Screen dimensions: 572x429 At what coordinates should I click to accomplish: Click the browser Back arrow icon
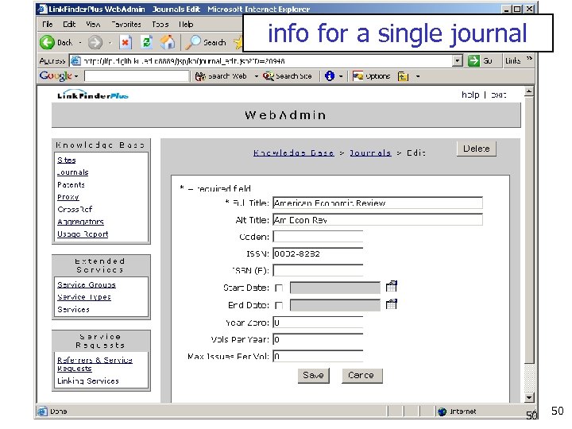point(47,43)
